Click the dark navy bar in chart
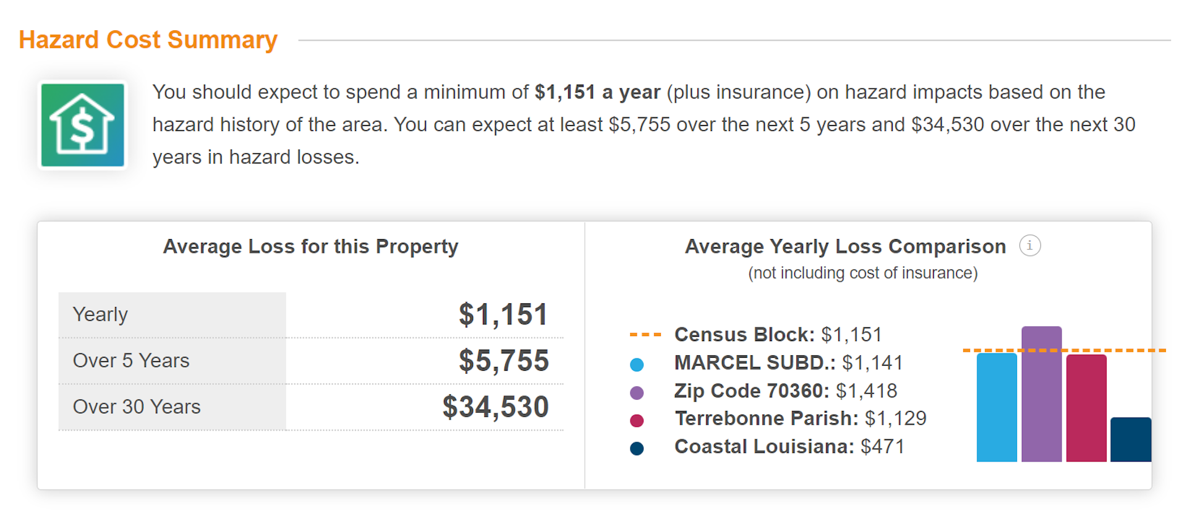Image resolution: width=1187 pixels, height=519 pixels. pyautogui.click(x=1131, y=440)
